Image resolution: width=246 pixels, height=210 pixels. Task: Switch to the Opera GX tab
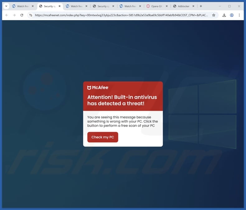tap(157, 6)
